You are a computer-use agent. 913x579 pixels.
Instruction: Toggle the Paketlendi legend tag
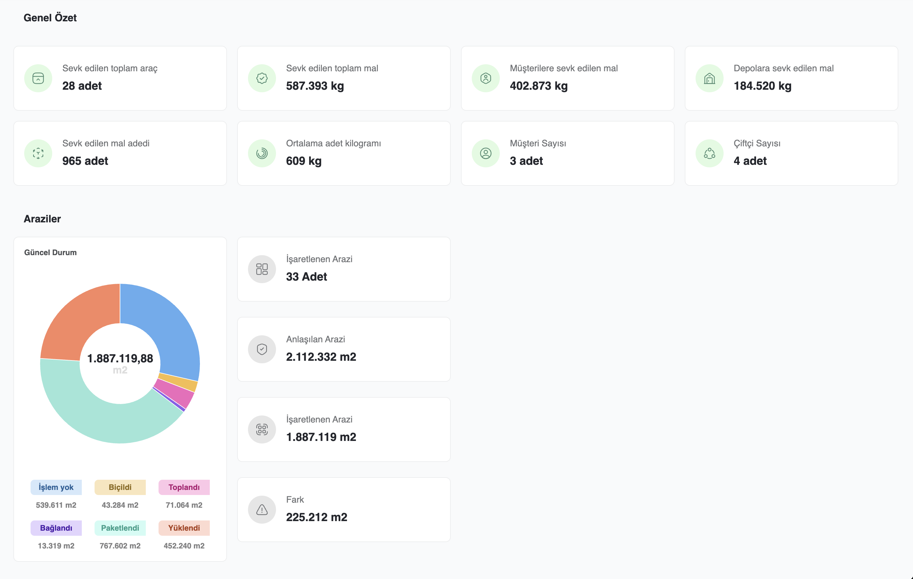[120, 528]
